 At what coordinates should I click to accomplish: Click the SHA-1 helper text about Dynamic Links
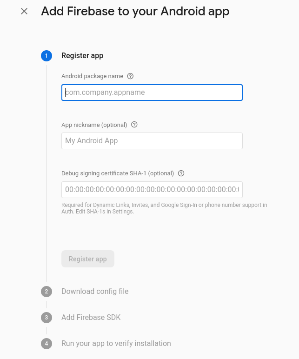point(164,208)
